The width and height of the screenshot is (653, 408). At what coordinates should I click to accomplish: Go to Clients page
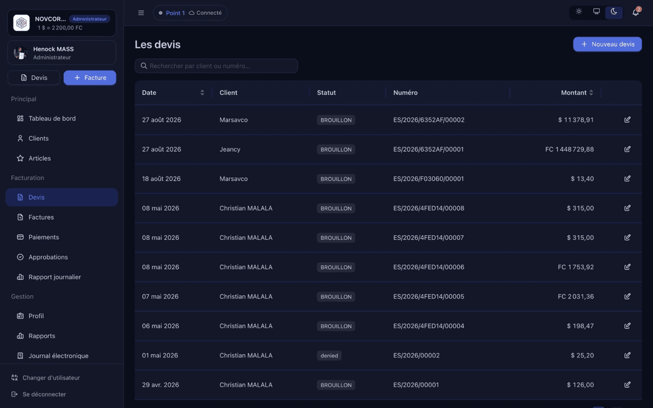61,138
